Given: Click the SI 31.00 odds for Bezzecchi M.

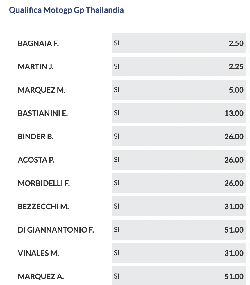Looking at the screenshot, I should pyautogui.click(x=178, y=206).
